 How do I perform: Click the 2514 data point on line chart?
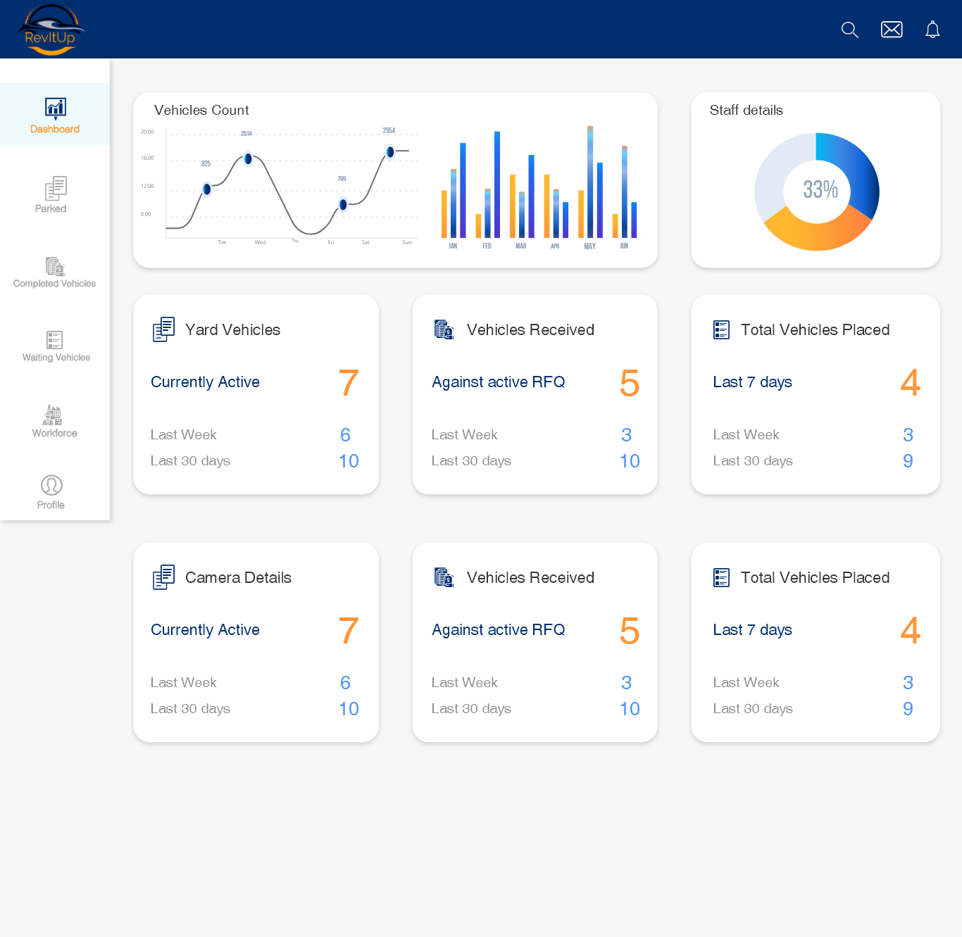pyautogui.click(x=248, y=159)
